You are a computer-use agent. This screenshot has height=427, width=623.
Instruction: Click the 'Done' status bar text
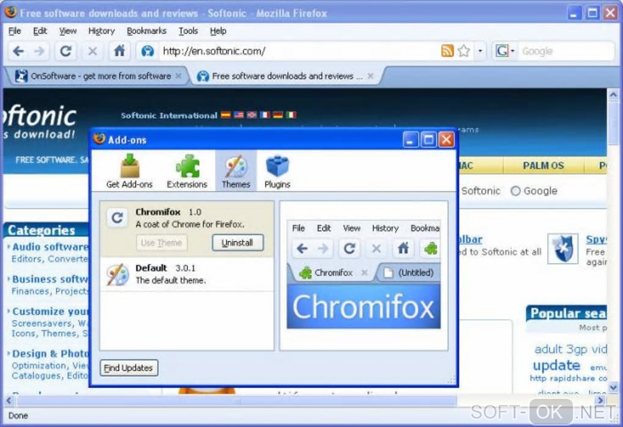[18, 416]
